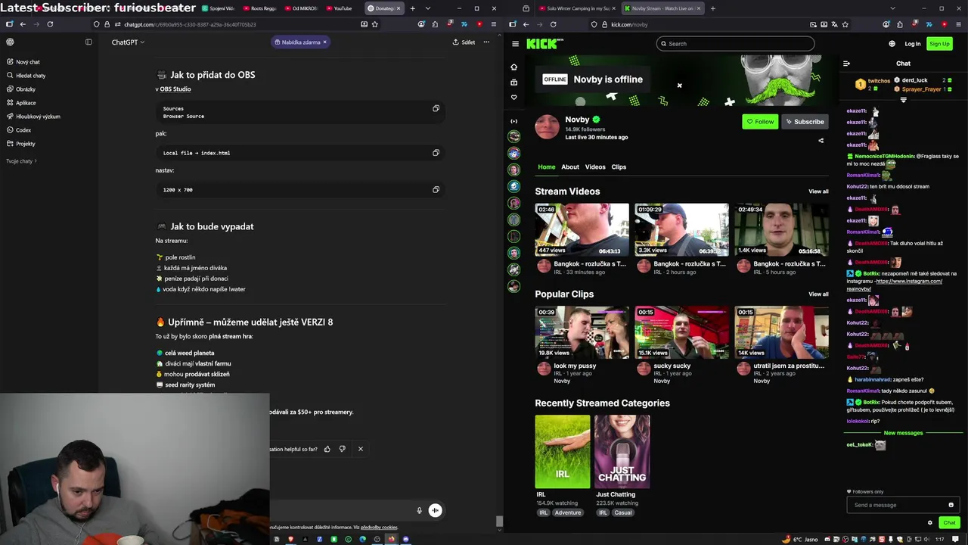Click Sign Up on Kick
This screenshot has height=545, width=968.
939,44
